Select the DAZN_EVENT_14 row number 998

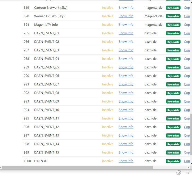[26, 144]
